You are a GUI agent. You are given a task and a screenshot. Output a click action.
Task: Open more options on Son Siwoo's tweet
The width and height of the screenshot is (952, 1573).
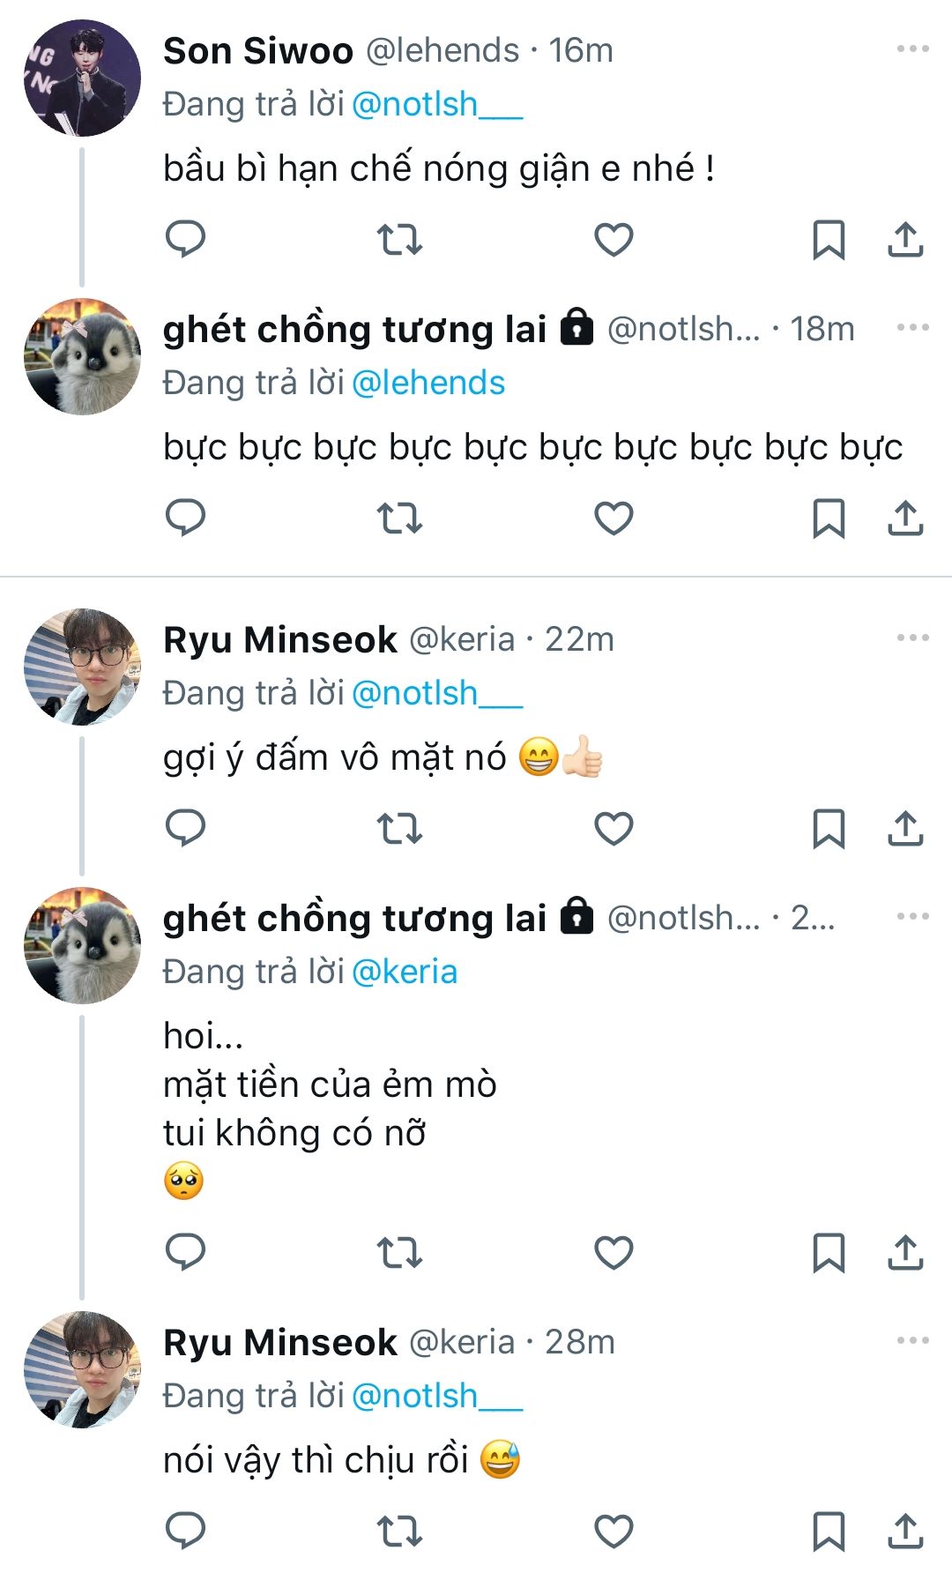pos(912,48)
